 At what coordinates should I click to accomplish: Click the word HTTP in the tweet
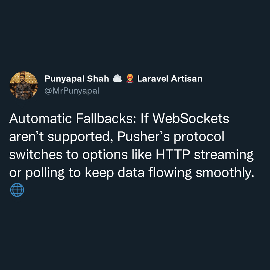point(173,154)
